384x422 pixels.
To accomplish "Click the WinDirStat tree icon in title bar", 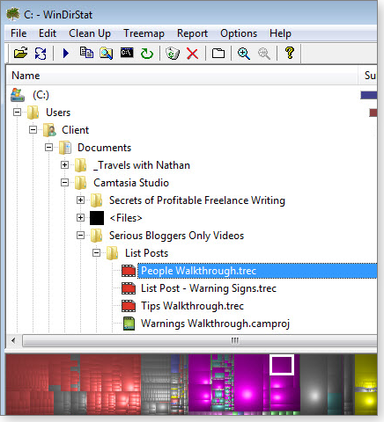I will pyautogui.click(x=13, y=14).
